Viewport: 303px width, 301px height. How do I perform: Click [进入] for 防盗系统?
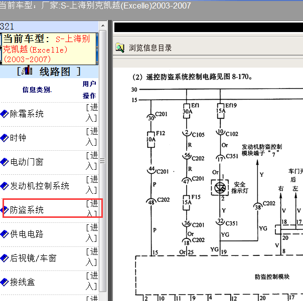pos(92,208)
